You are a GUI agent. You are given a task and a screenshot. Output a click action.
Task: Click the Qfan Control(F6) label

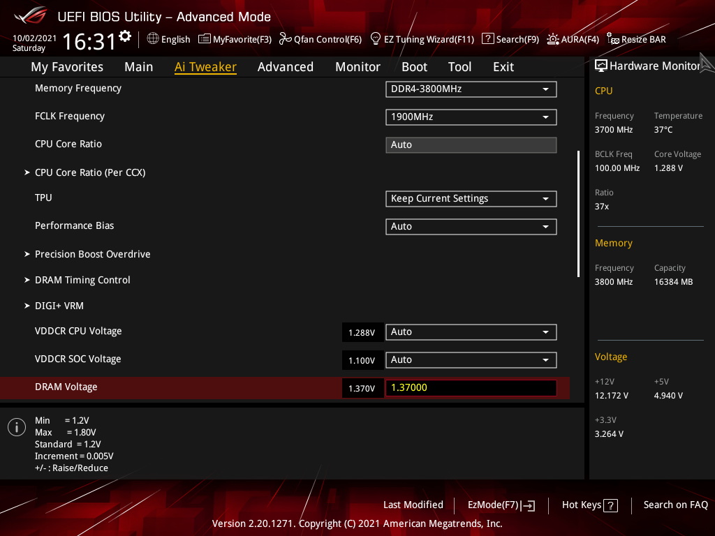pos(328,40)
